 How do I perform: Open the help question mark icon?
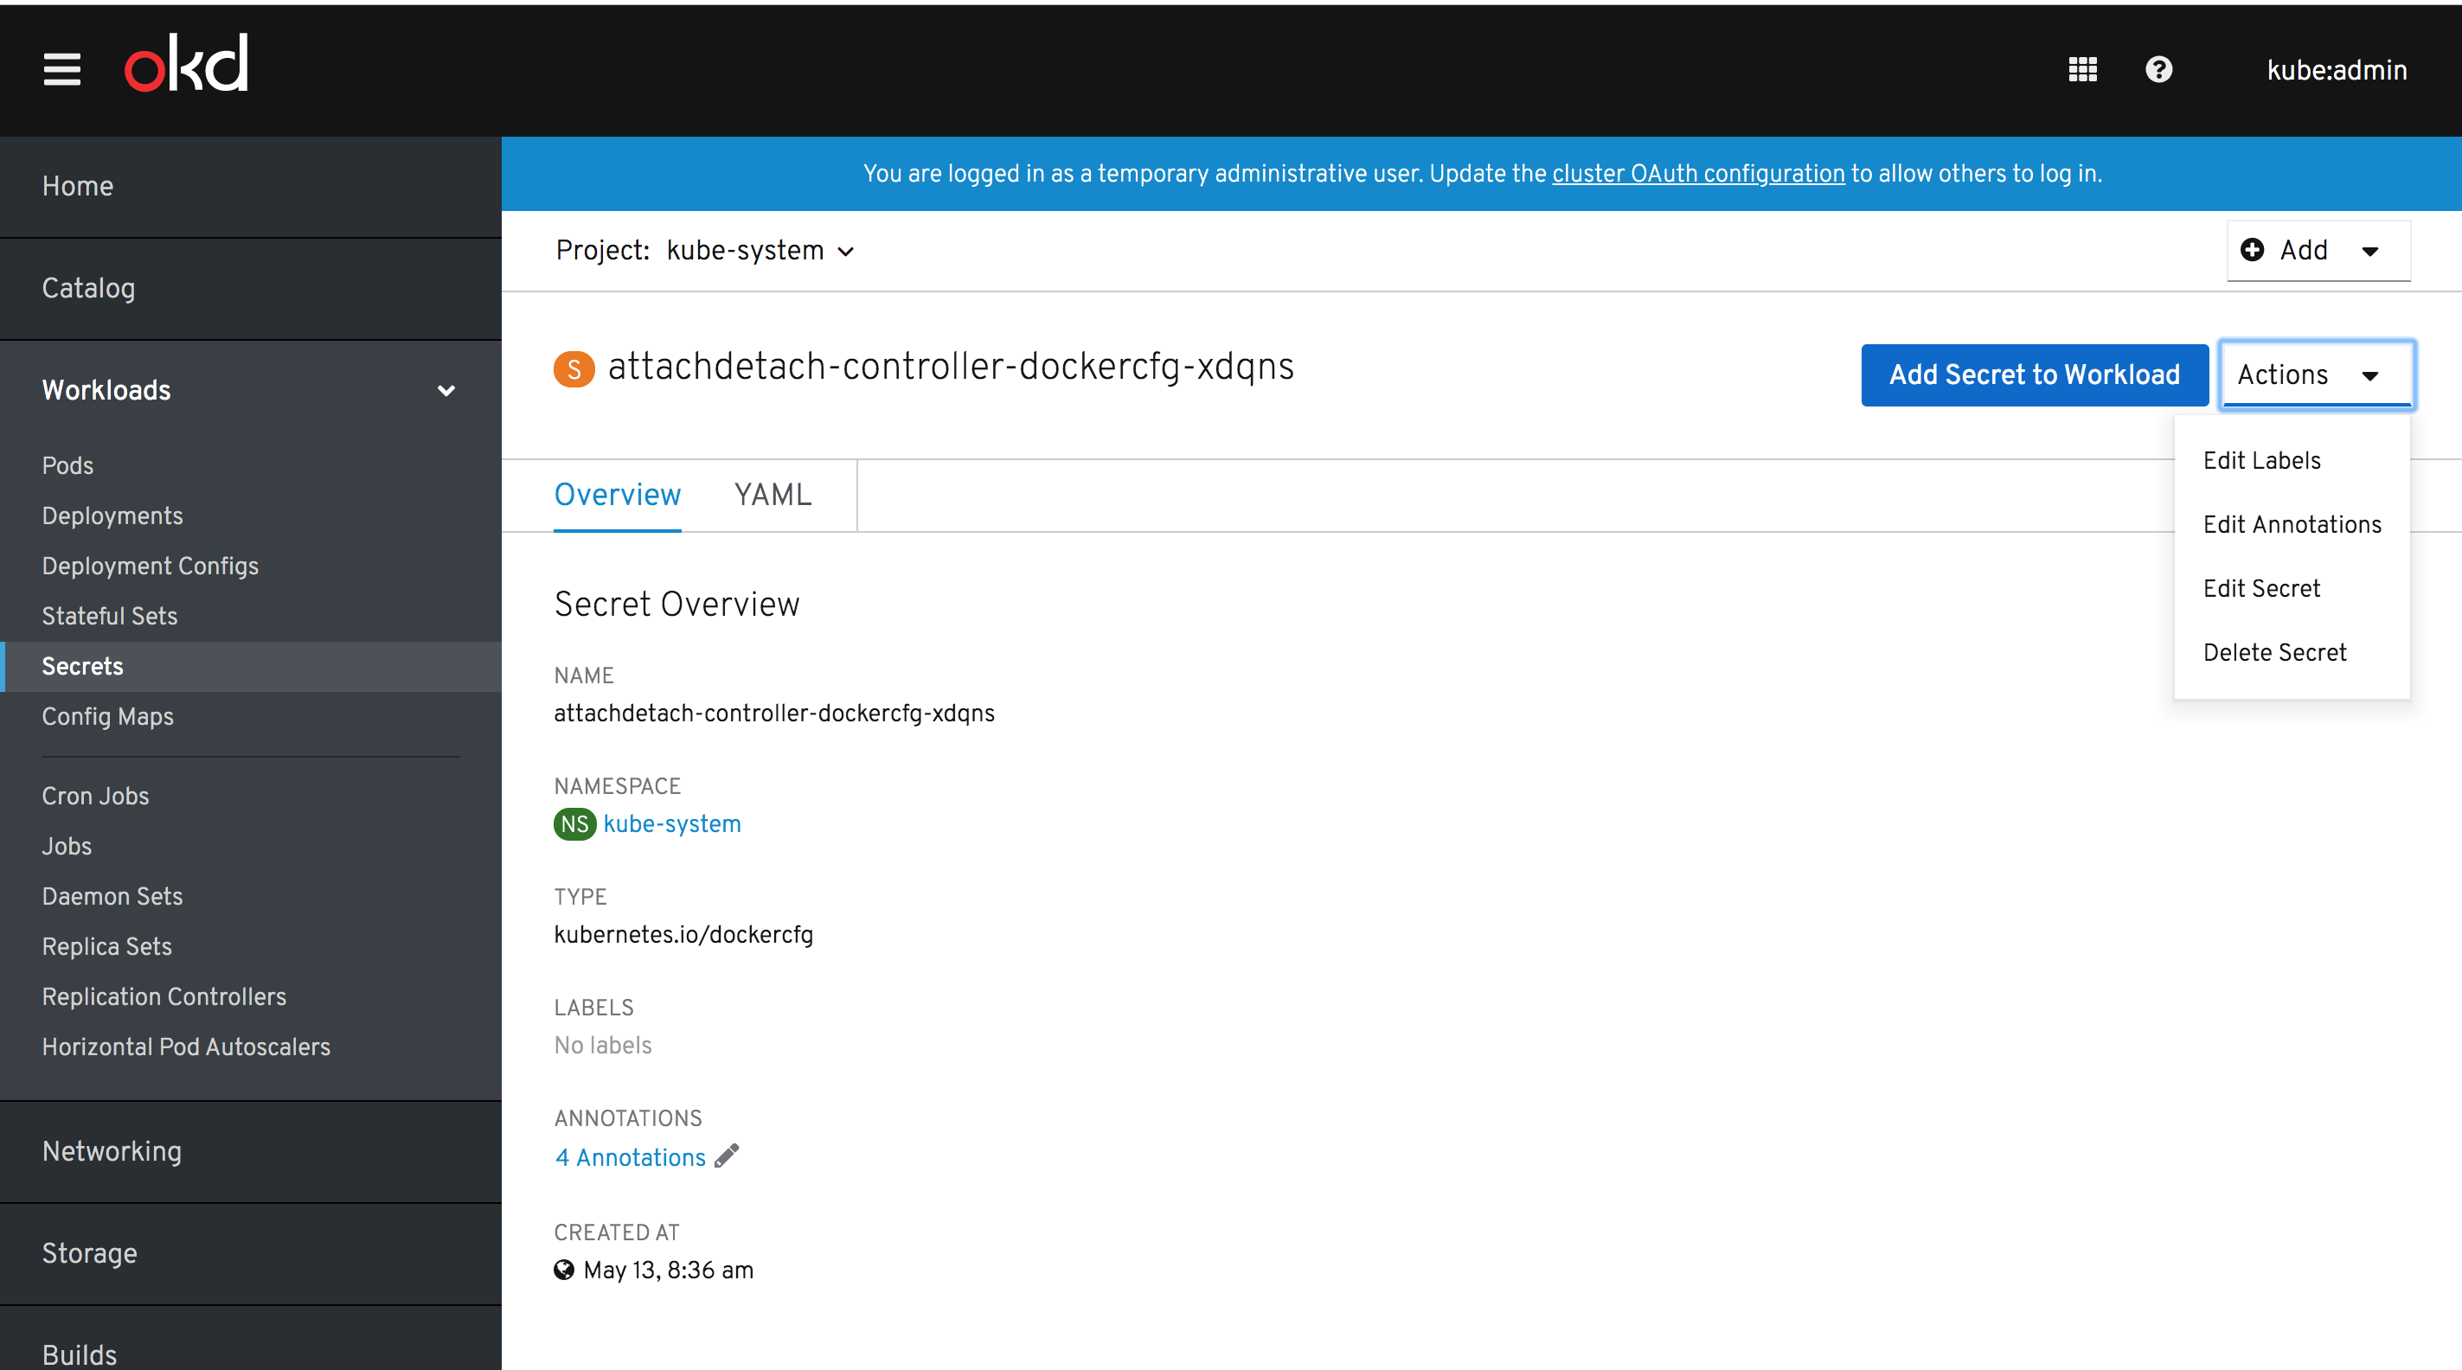coord(2158,70)
